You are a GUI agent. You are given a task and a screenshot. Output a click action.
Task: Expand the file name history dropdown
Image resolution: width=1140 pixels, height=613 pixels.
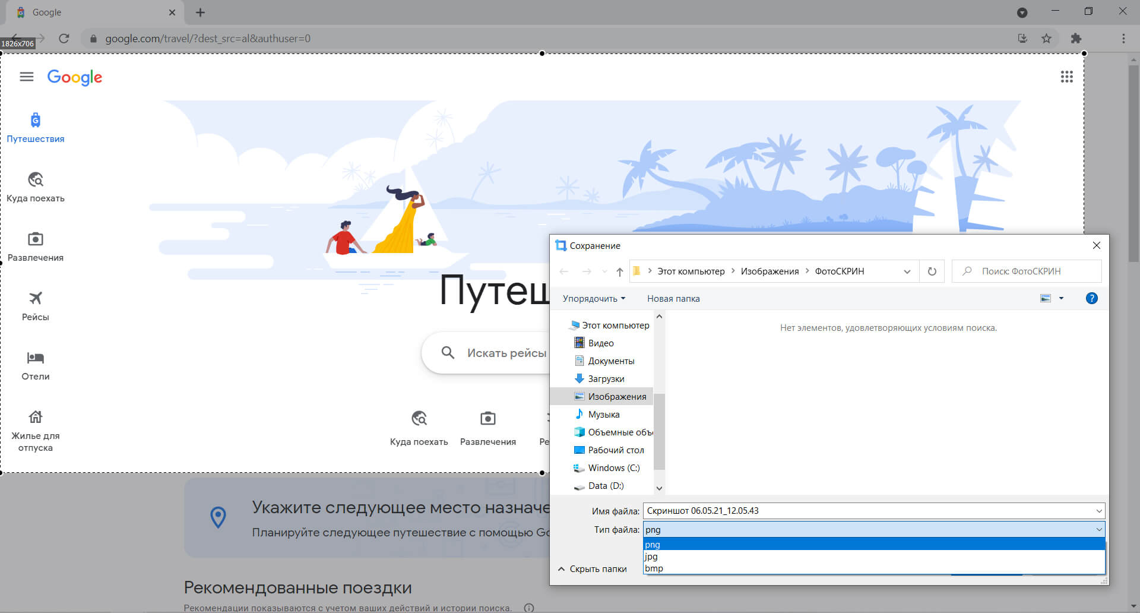[1098, 511]
